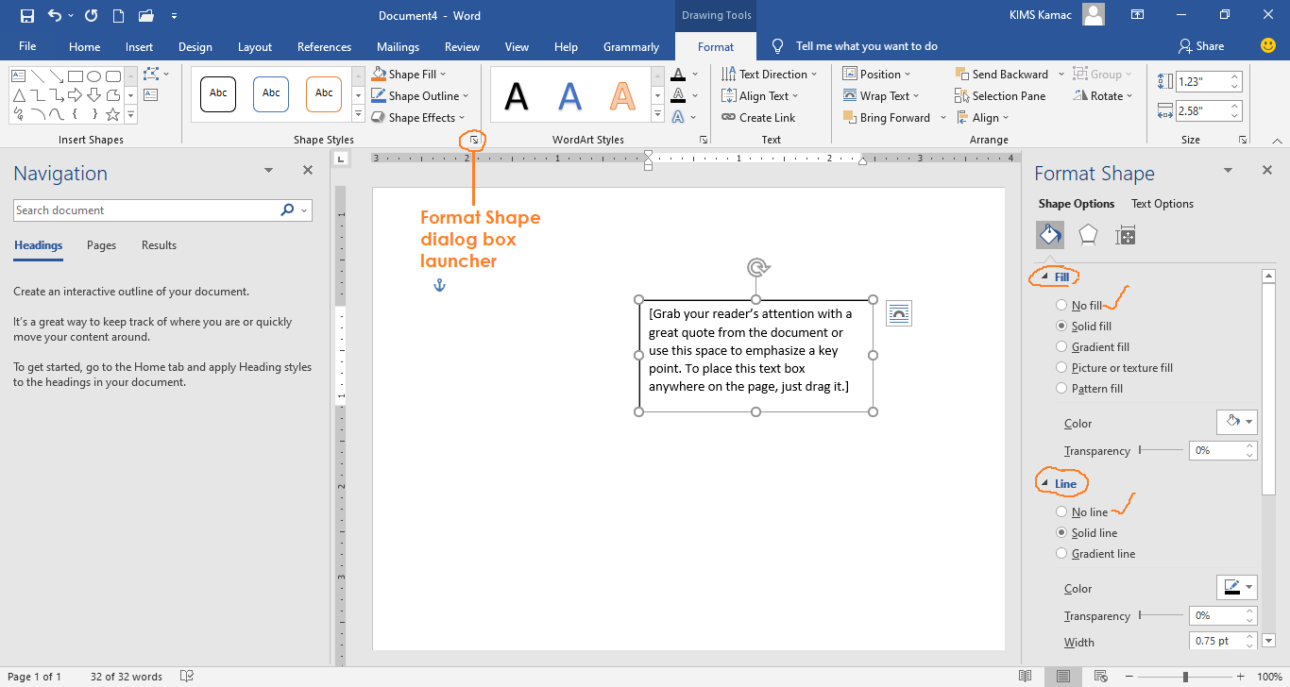
Task: Click the Layout Options icon beside text box
Action: [x=899, y=314]
